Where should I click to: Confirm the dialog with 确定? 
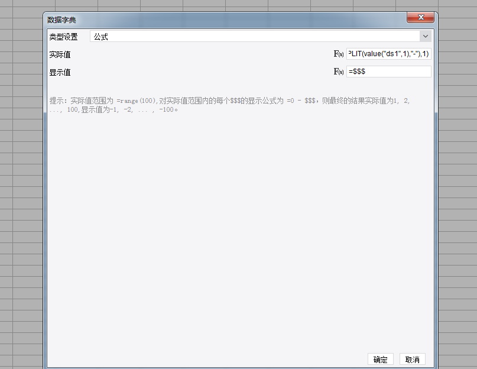pos(380,360)
